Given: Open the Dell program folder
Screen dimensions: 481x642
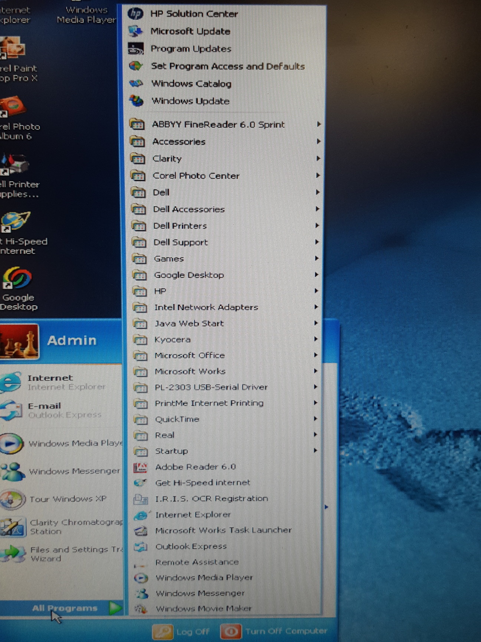Looking at the screenshot, I should pyautogui.click(x=226, y=192).
